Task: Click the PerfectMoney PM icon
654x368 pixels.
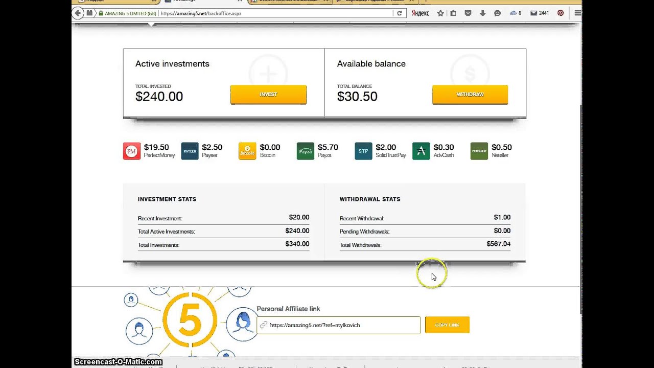Action: coord(132,151)
